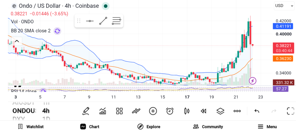296x133 pixels.
Task: Click the green market status dot
Action: point(106,6)
